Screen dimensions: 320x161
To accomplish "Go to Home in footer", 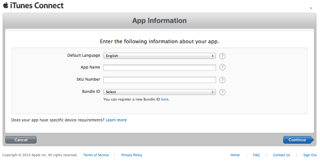I will 235,155.
